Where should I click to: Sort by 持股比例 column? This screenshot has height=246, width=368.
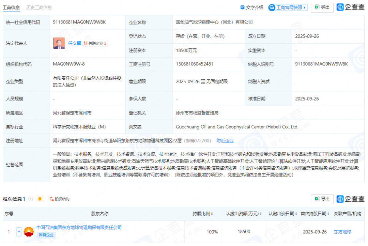(203, 214)
